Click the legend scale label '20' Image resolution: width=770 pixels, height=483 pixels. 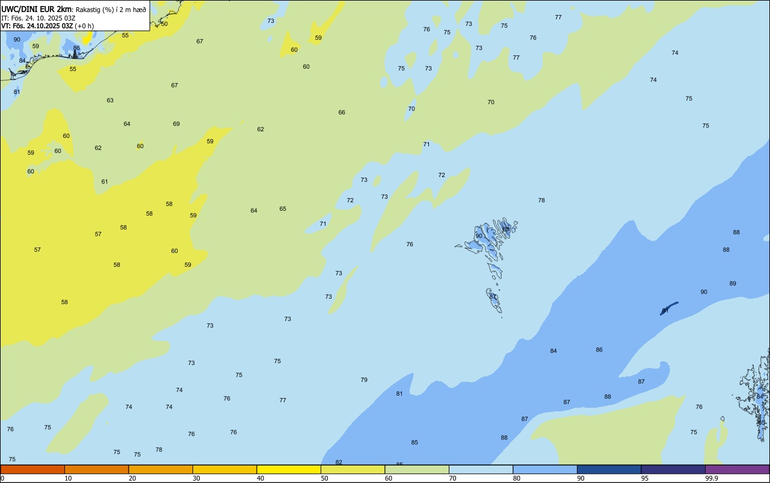132,478
